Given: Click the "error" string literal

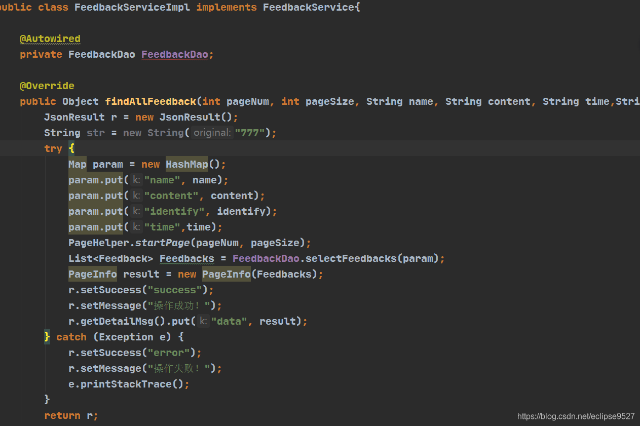Looking at the screenshot, I should click(x=169, y=353).
